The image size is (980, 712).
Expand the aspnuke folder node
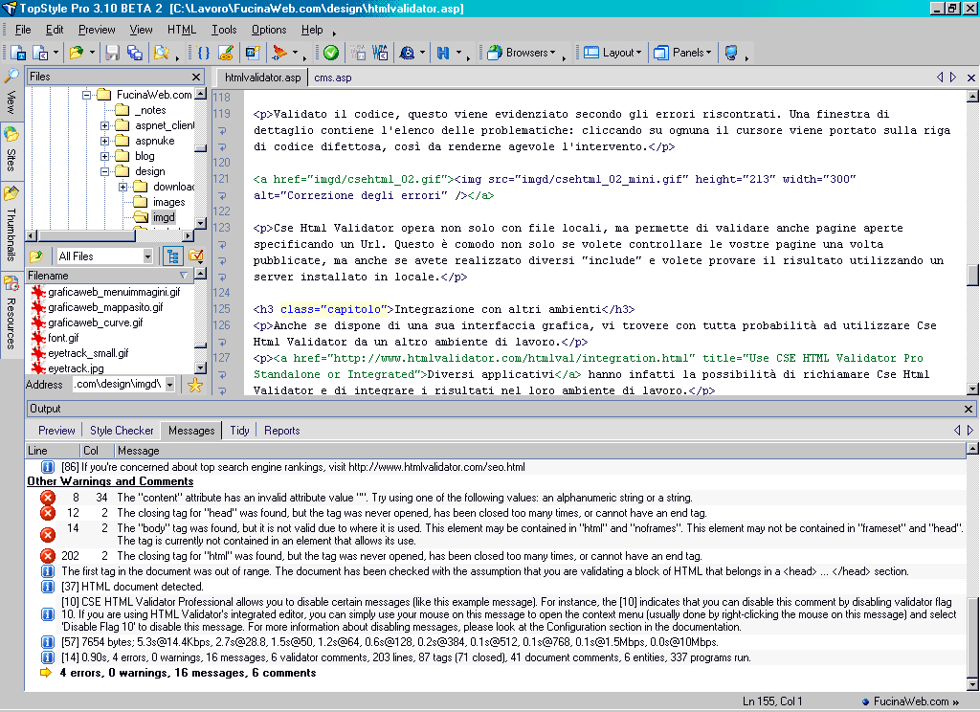point(105,141)
